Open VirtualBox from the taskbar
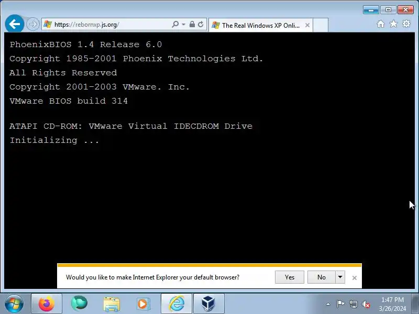419x314 pixels. (x=208, y=304)
